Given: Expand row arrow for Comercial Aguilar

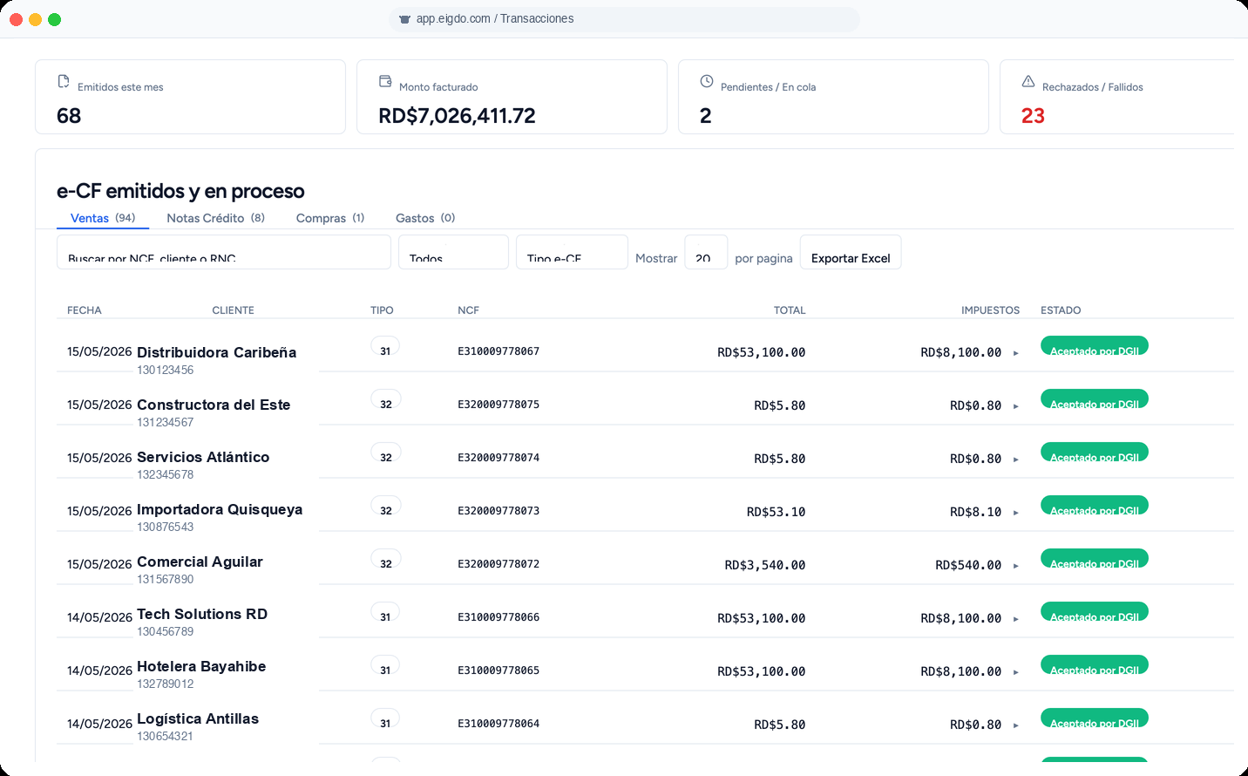Looking at the screenshot, I should (x=1016, y=566).
